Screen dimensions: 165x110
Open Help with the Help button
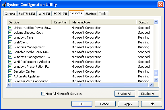point(152,104)
